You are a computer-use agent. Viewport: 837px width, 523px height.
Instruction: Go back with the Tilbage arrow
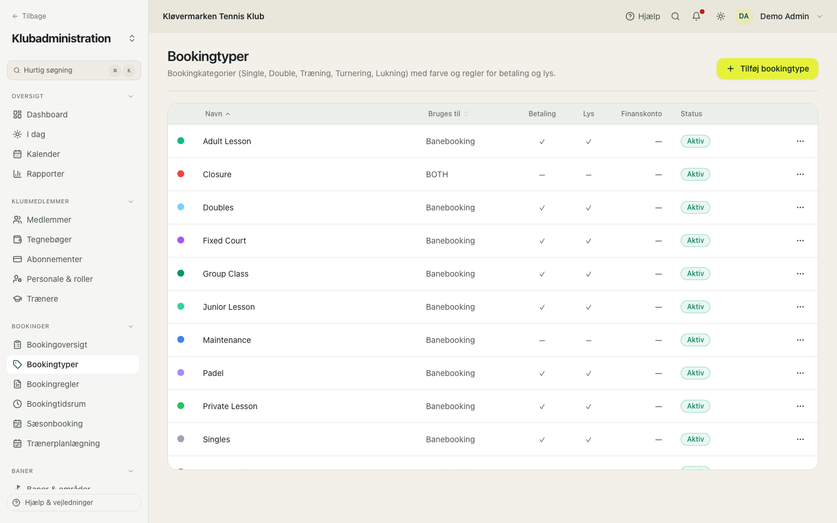(29, 16)
